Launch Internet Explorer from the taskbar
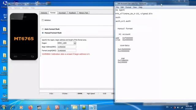The image size is (196, 110). click(12, 107)
